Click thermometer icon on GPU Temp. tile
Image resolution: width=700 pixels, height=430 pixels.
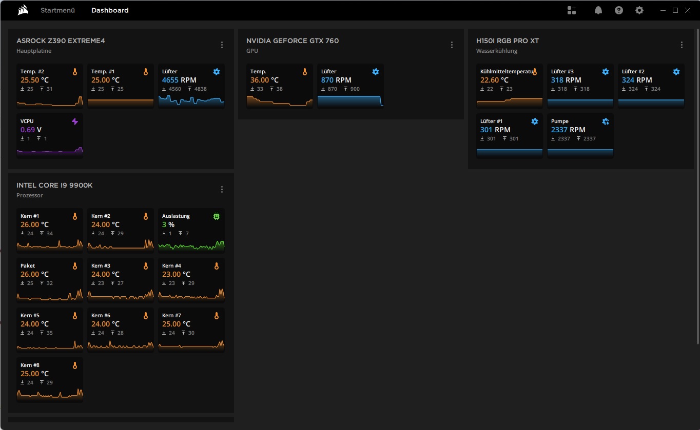point(305,72)
